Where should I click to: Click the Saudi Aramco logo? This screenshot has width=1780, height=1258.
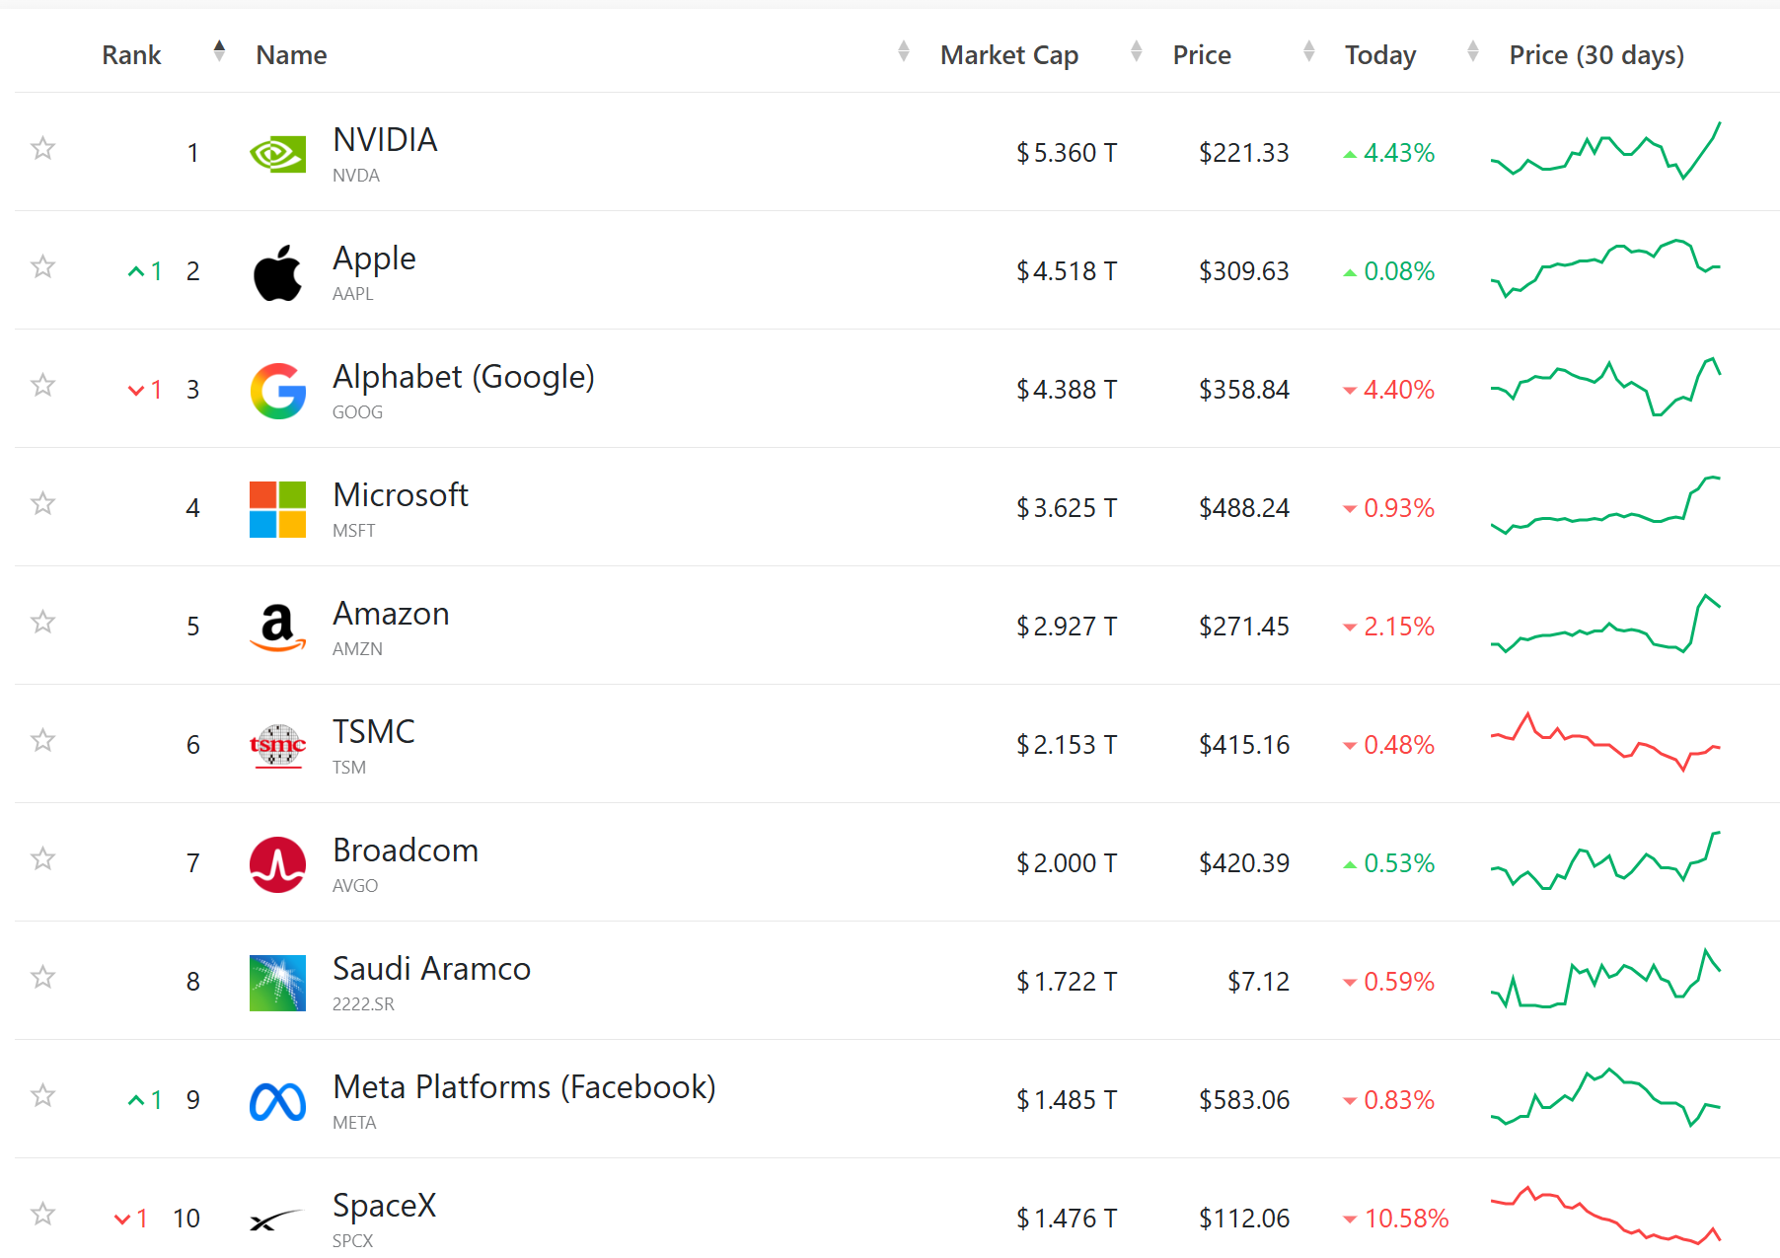click(x=277, y=983)
